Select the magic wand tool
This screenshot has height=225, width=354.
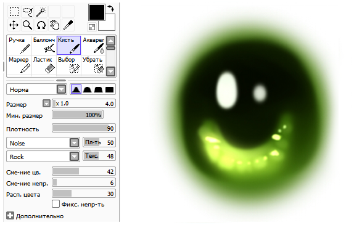[41, 12]
